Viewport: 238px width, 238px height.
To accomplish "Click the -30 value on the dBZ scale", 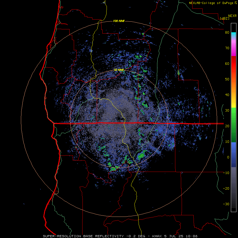I will tap(226, 204).
